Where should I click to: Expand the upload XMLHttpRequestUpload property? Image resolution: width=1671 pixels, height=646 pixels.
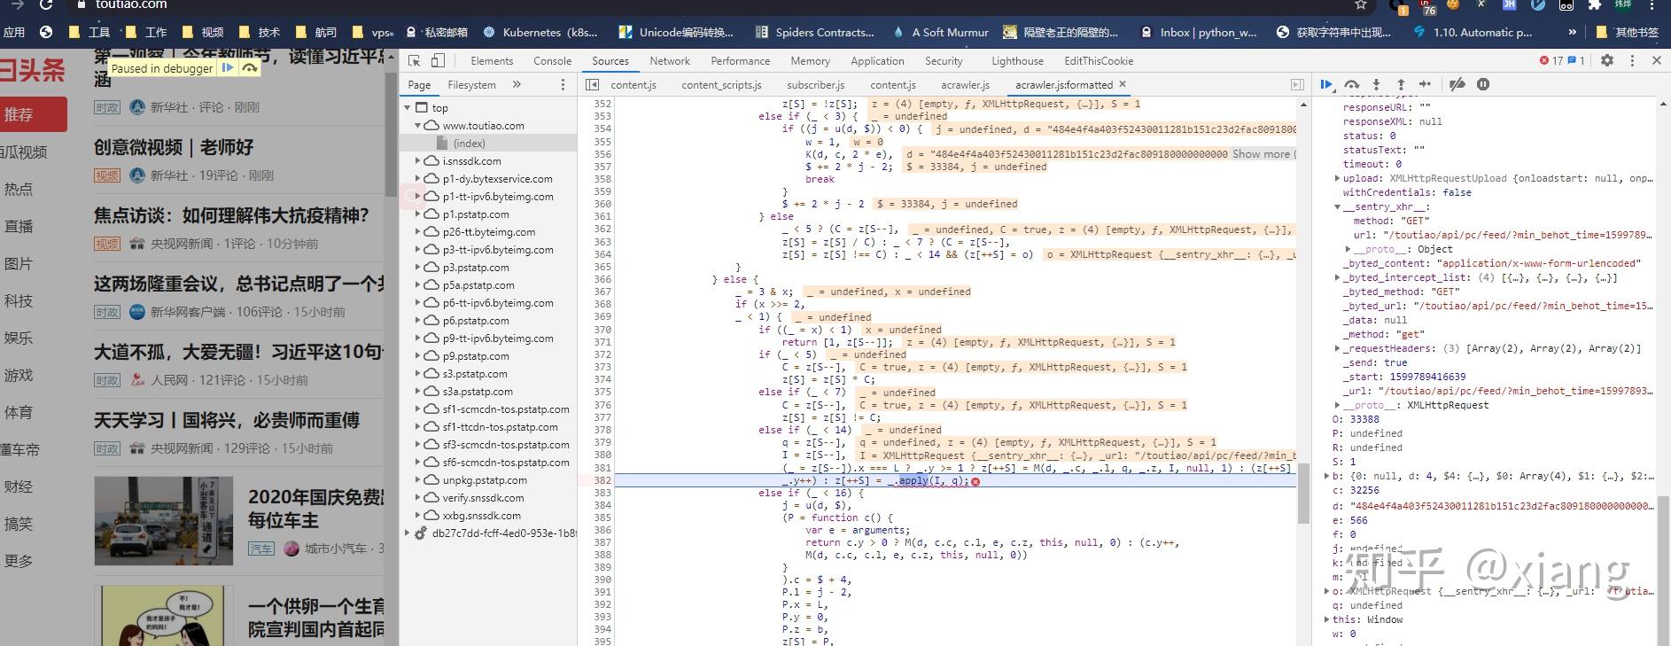click(x=1338, y=178)
